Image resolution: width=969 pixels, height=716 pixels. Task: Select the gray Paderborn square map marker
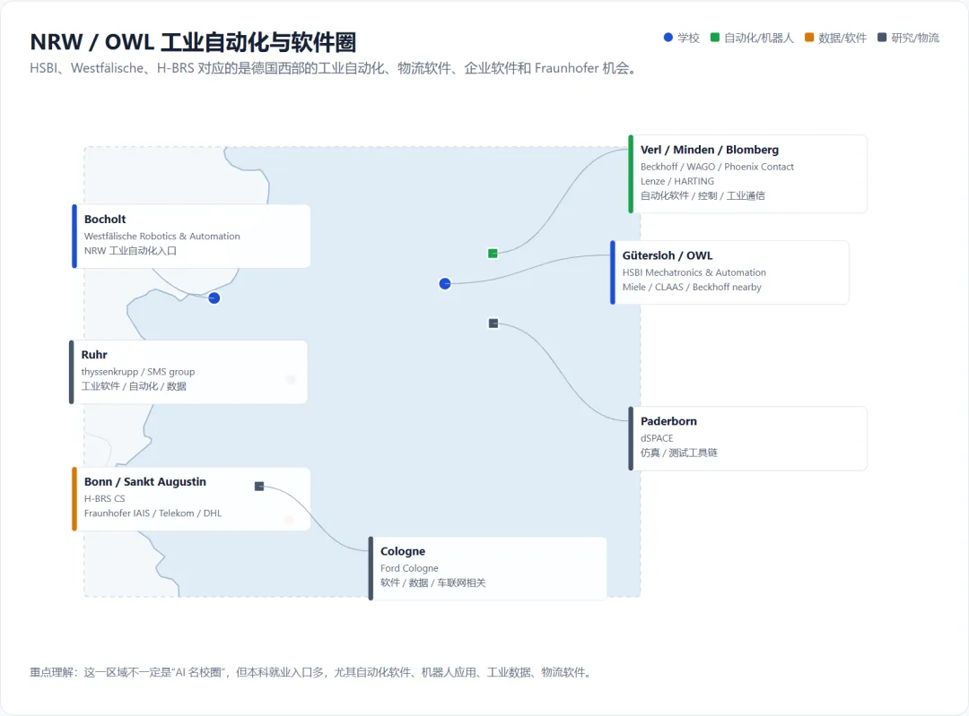493,323
